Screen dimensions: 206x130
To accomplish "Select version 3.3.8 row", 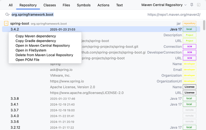I will click(101, 98).
